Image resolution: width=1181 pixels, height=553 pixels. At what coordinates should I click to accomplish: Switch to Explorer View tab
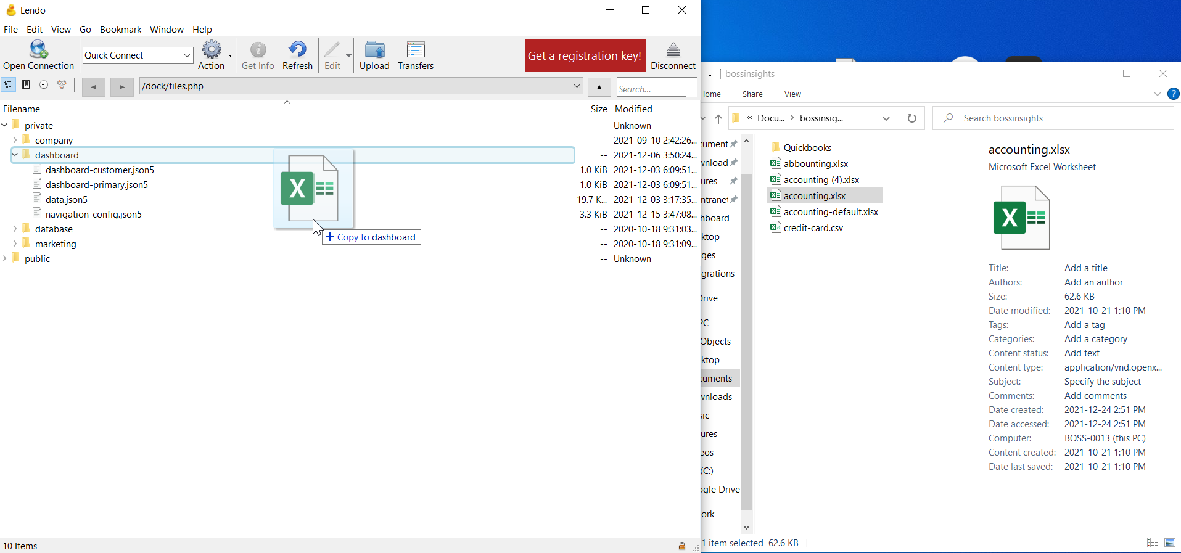pyautogui.click(x=792, y=94)
